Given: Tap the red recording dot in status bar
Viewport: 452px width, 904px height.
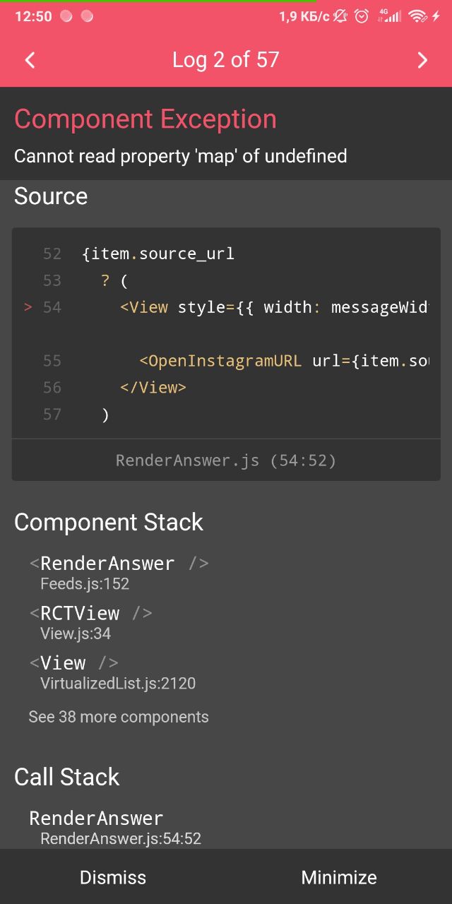Looking at the screenshot, I should [66, 16].
